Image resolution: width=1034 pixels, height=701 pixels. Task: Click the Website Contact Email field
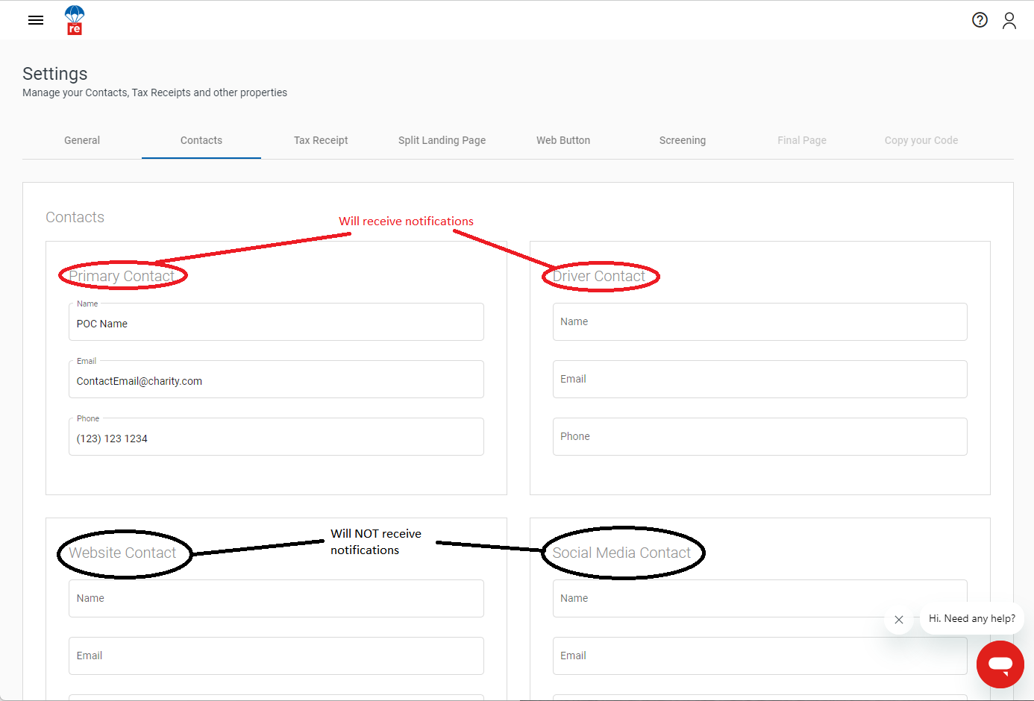pyautogui.click(x=276, y=656)
